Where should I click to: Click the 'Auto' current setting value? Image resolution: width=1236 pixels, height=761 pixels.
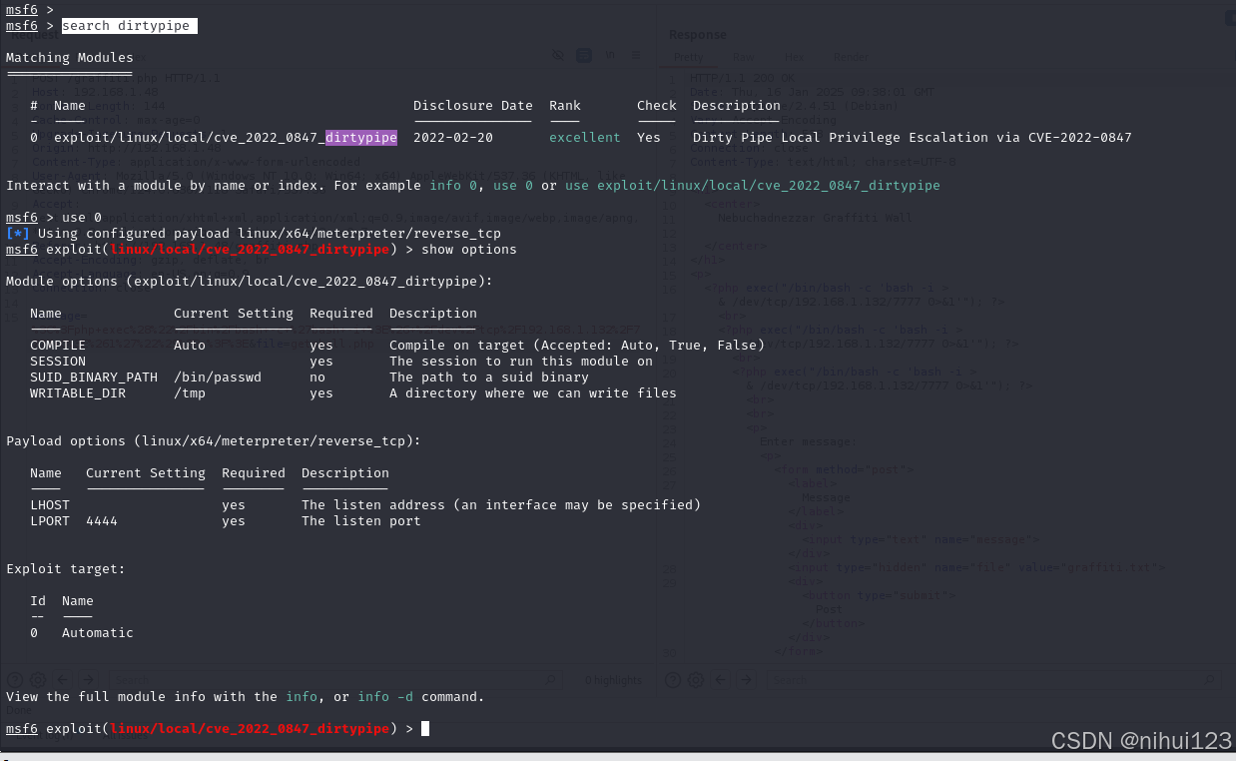(x=190, y=345)
